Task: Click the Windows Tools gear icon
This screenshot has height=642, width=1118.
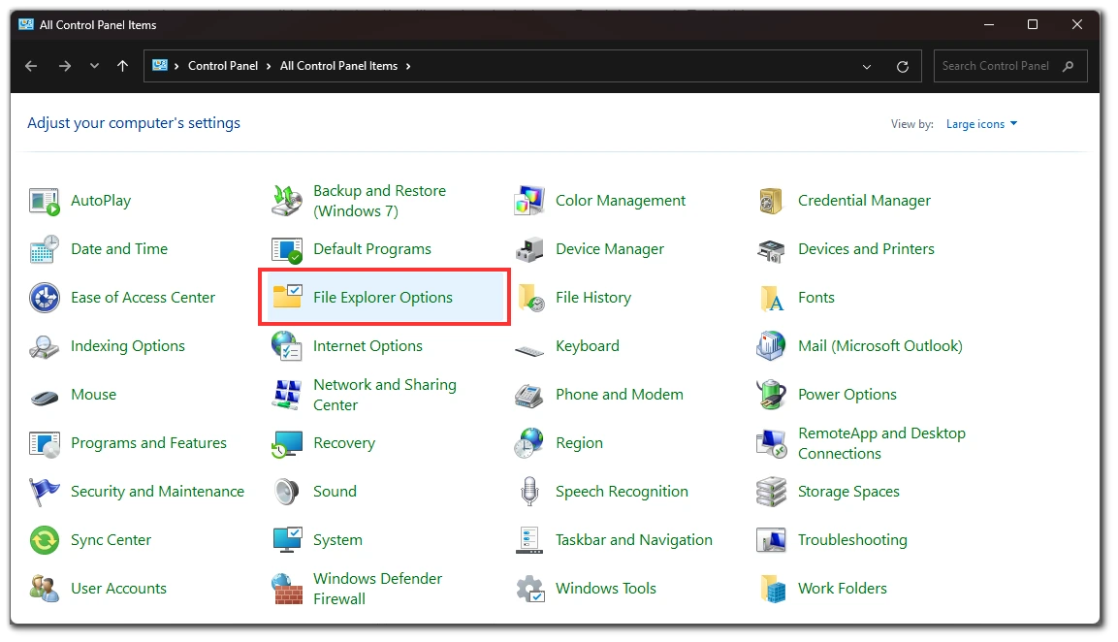Action: click(530, 590)
